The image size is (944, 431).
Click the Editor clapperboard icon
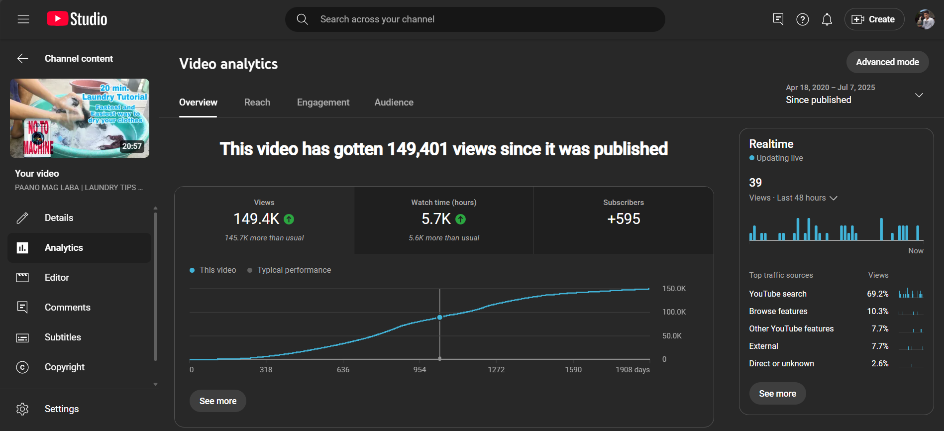coord(22,278)
